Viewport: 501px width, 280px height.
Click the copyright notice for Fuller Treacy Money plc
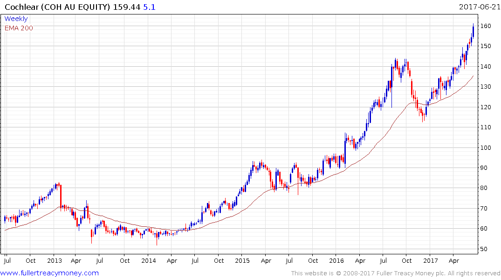[396, 273]
